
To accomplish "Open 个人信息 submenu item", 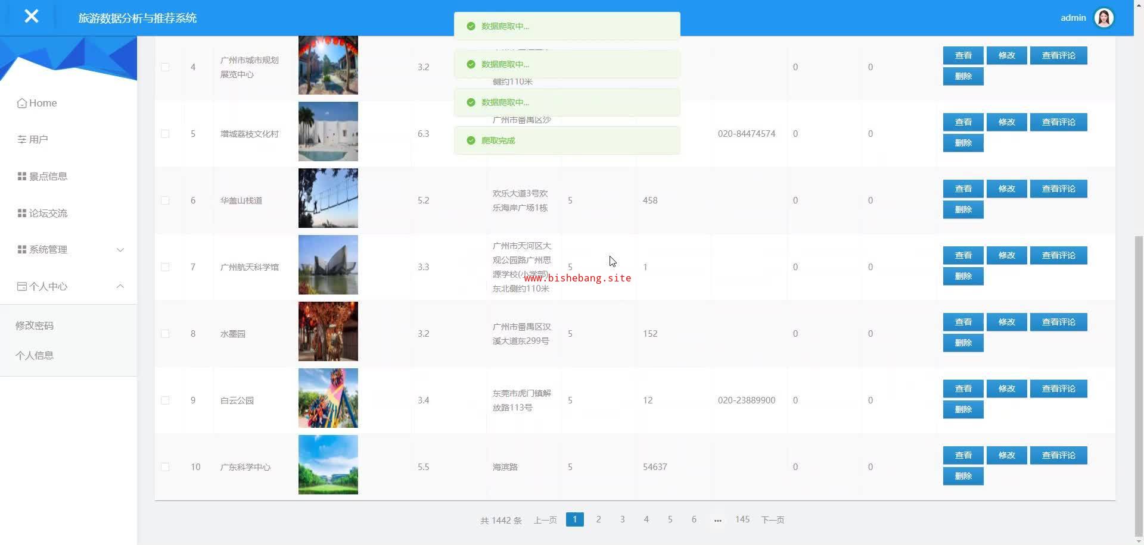I will click(35, 356).
